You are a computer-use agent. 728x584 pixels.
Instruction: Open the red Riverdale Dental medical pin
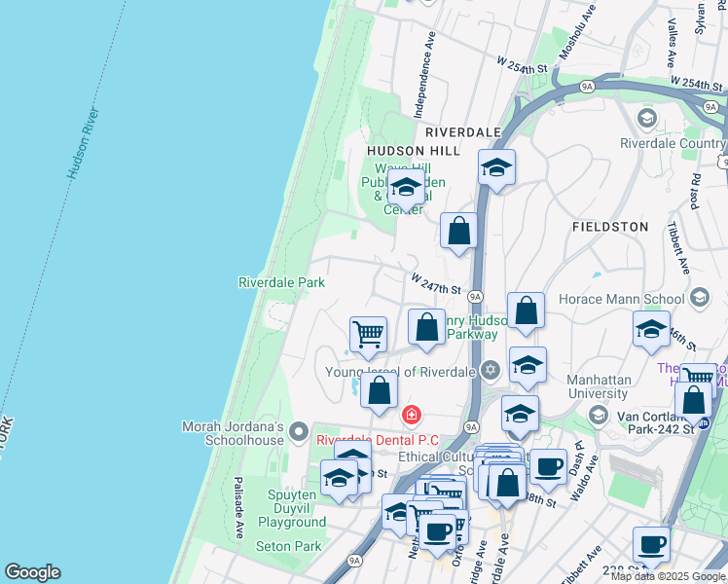(x=412, y=415)
